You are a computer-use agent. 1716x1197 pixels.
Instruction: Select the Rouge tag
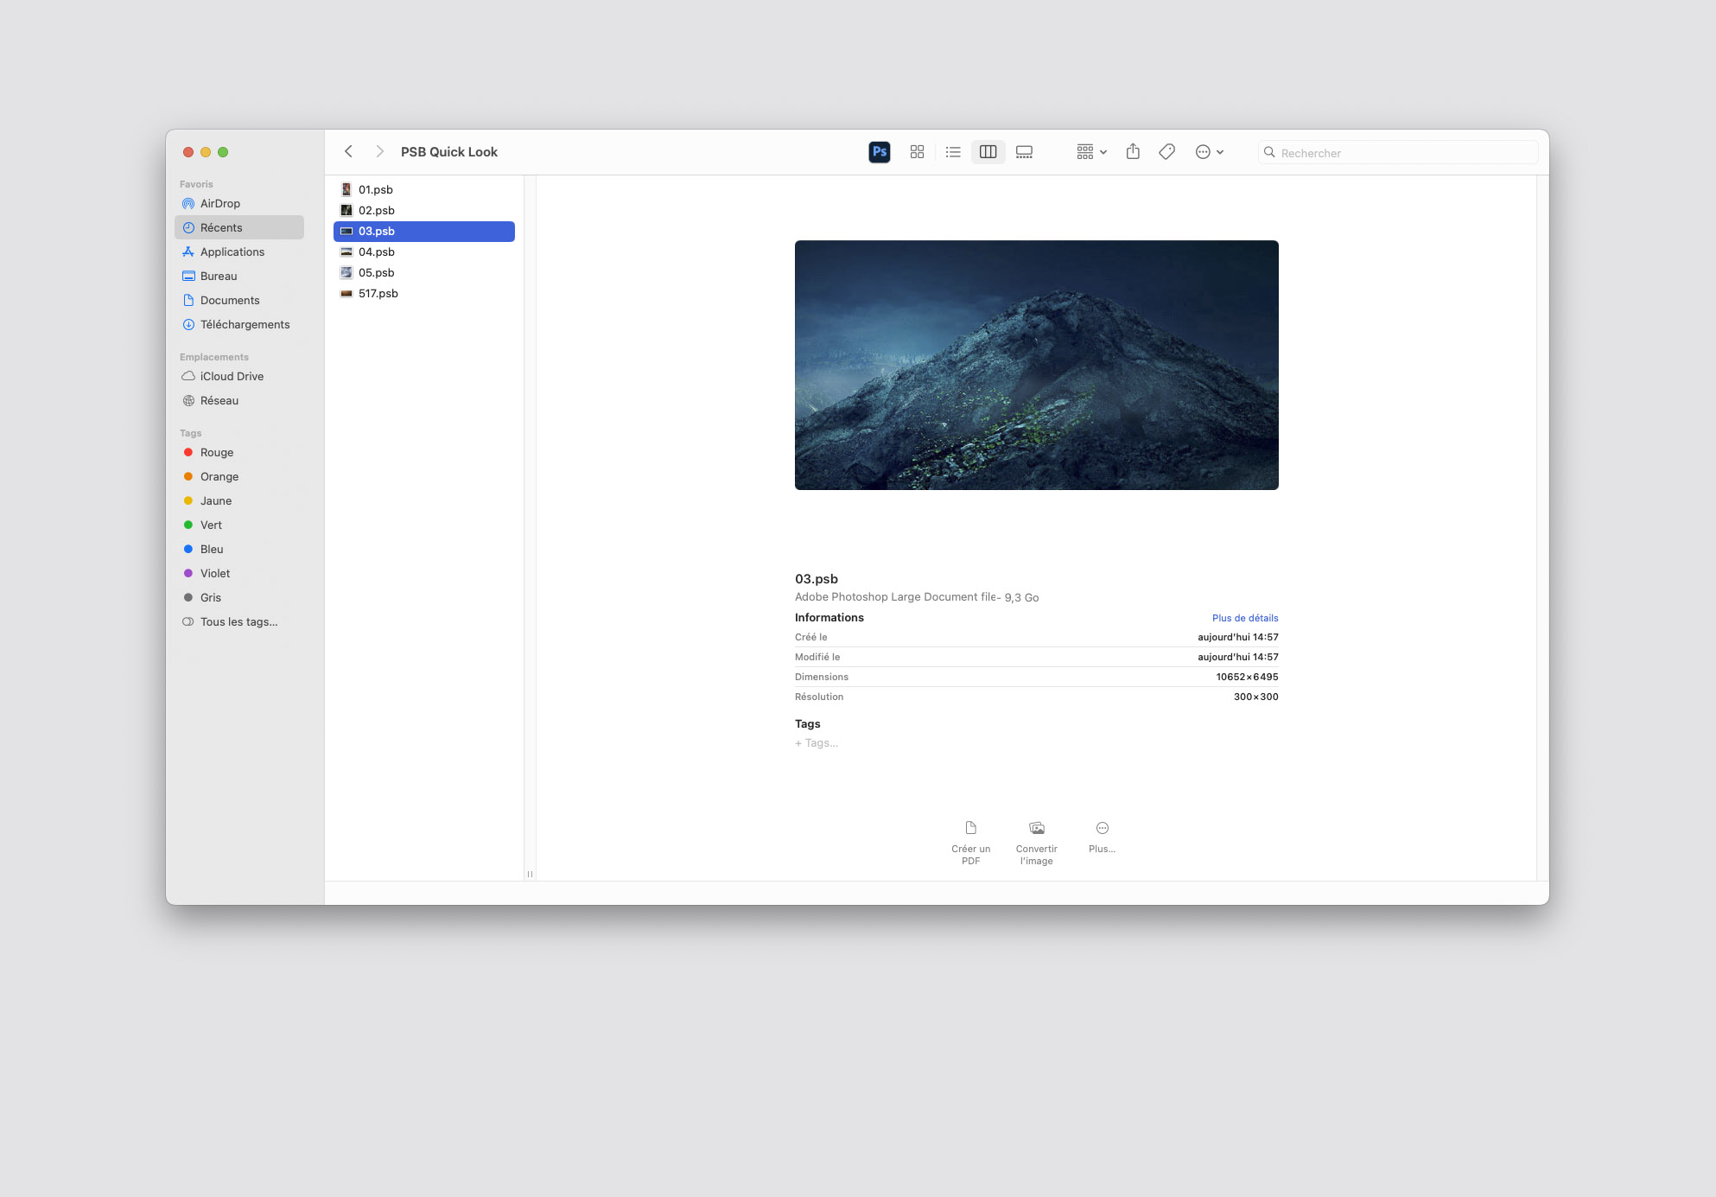(216, 452)
